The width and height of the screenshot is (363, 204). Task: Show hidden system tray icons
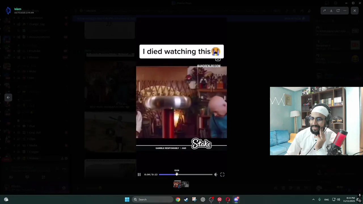[x=313, y=199]
